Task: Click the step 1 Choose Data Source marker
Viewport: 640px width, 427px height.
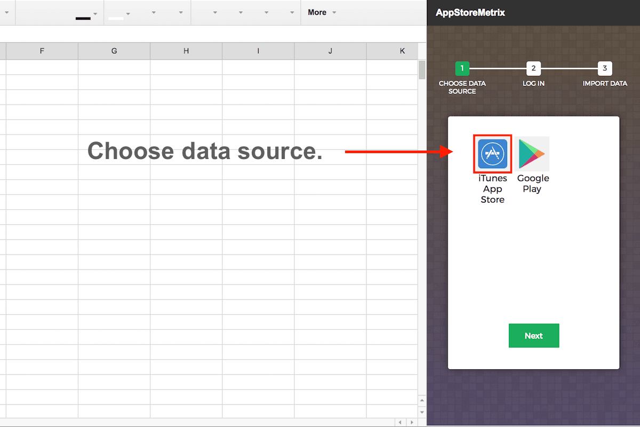Action: click(462, 68)
